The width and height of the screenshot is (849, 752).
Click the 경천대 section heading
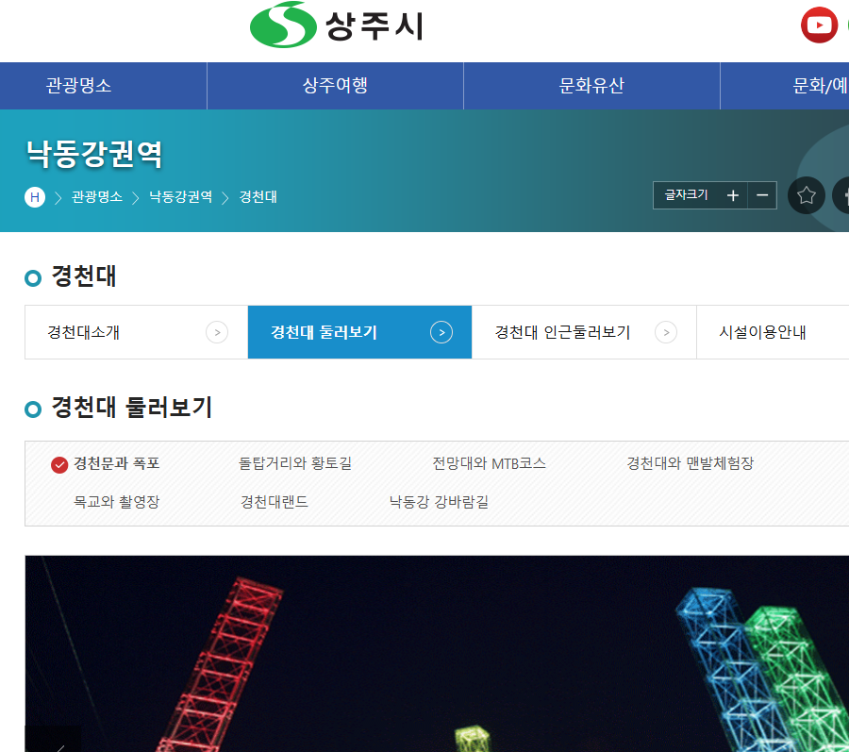[84, 276]
